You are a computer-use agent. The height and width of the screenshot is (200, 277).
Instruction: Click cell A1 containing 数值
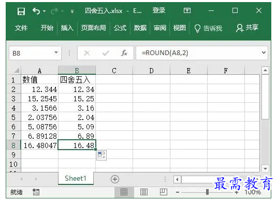pos(39,79)
